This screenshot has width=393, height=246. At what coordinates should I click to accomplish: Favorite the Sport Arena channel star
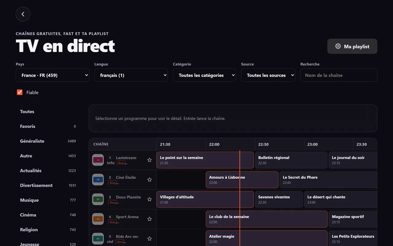[x=150, y=219]
